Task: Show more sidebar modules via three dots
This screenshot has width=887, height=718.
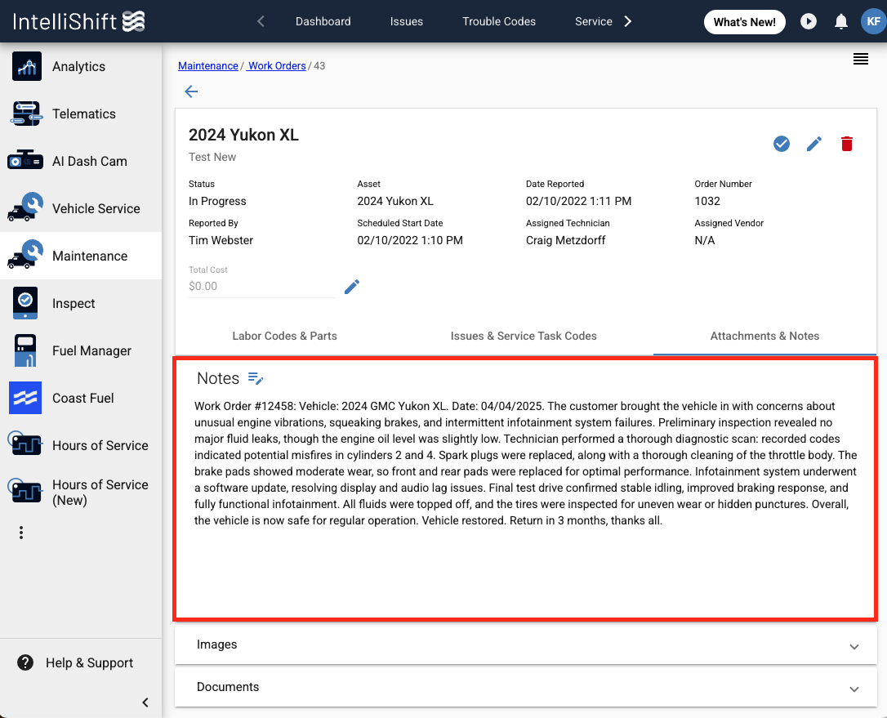Action: pyautogui.click(x=21, y=533)
